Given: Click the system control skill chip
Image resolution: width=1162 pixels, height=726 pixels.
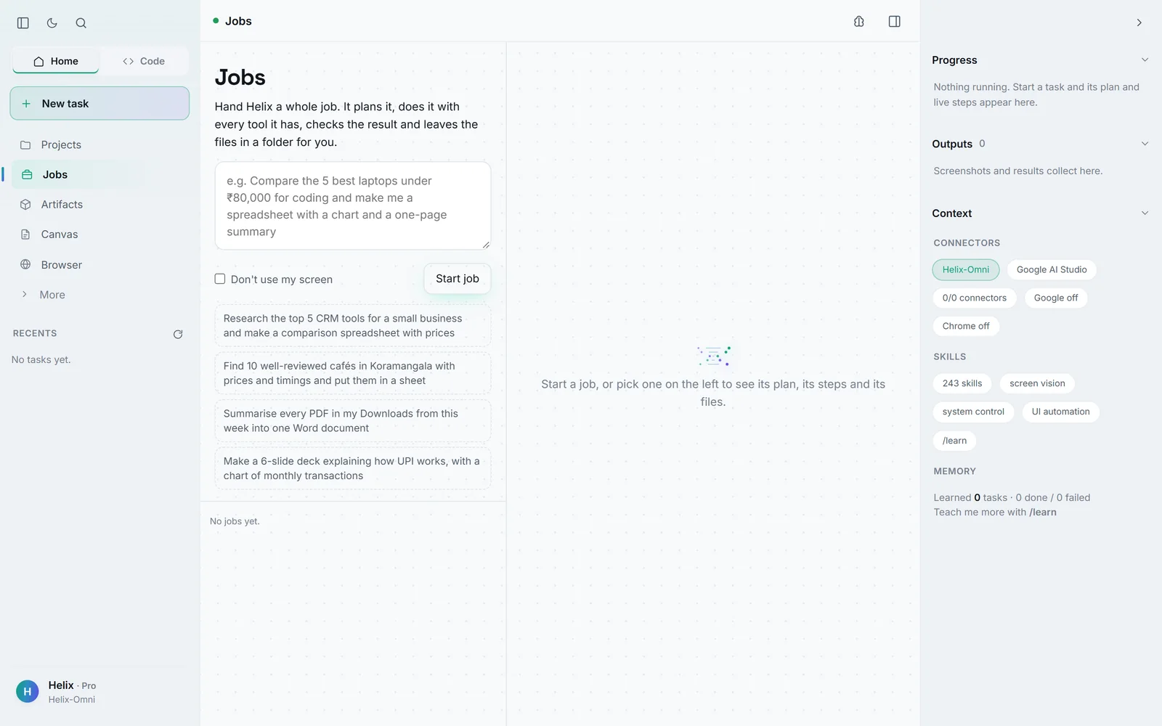Looking at the screenshot, I should pos(973,412).
